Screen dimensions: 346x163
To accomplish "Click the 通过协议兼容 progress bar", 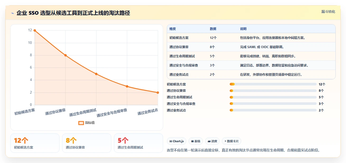I will [273, 91].
